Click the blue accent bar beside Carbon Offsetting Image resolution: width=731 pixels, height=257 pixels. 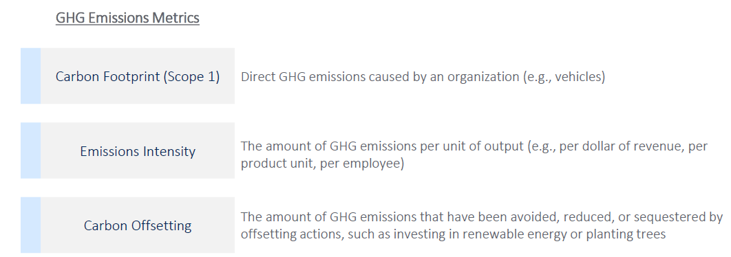[30, 225]
